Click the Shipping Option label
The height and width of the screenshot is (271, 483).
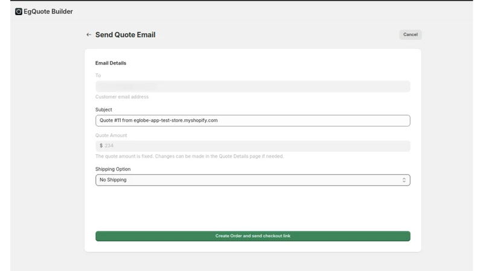(x=113, y=169)
